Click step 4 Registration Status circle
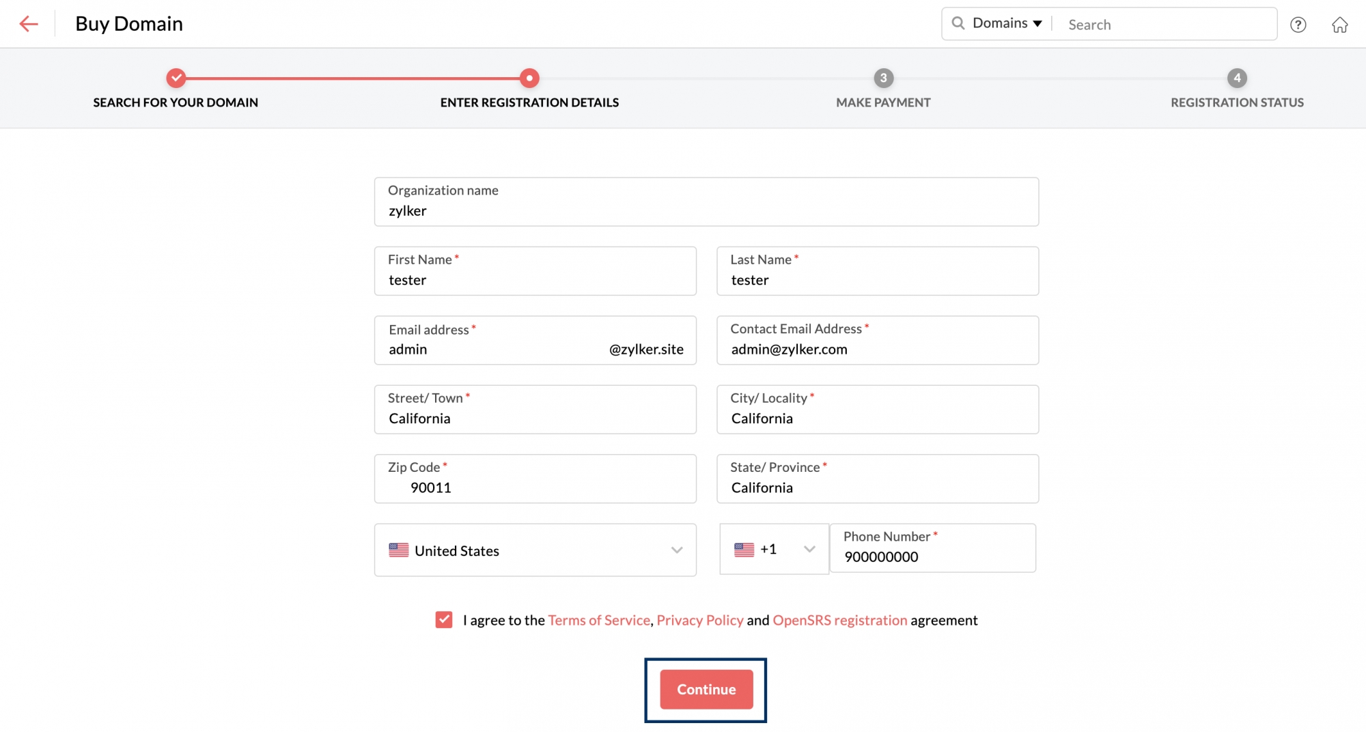The width and height of the screenshot is (1366, 732). tap(1237, 78)
